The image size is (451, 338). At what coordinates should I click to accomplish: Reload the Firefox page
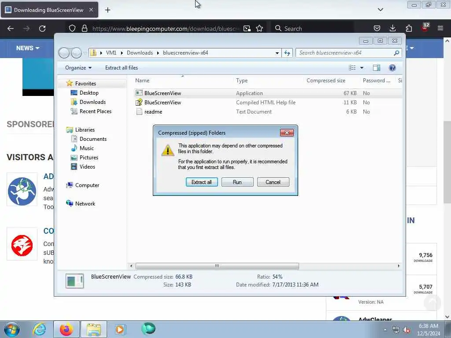click(x=42, y=29)
